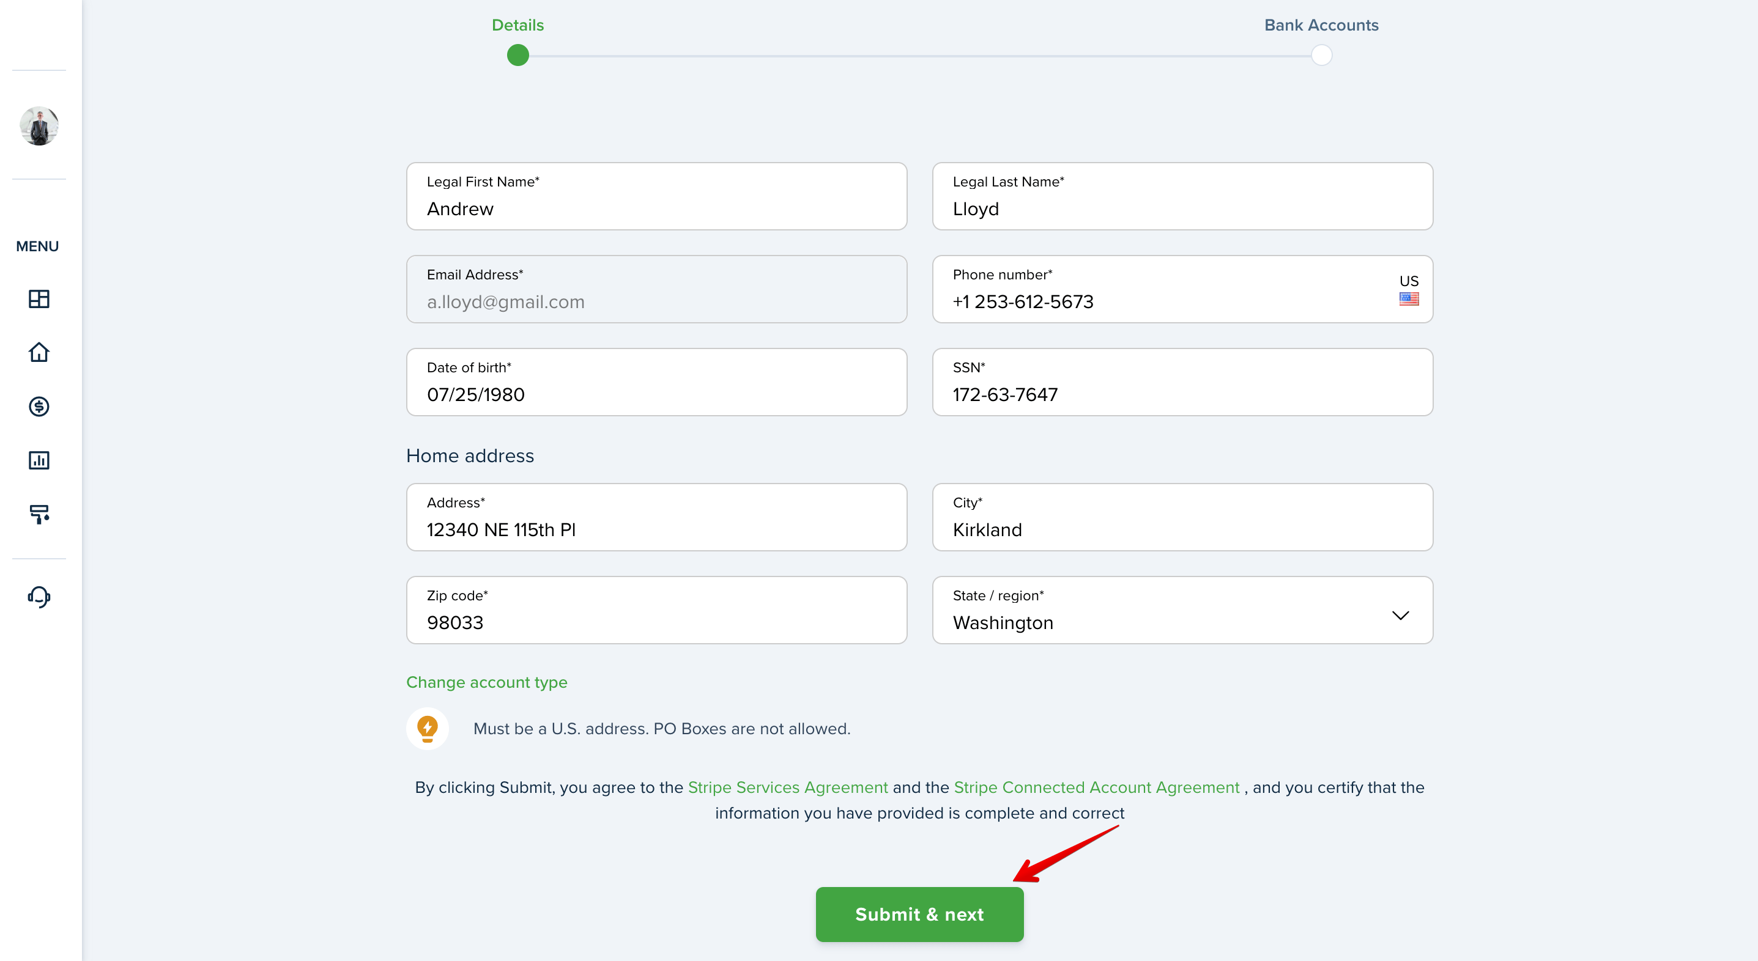Focus the SSN field
The width and height of the screenshot is (1758, 961).
(x=1182, y=382)
